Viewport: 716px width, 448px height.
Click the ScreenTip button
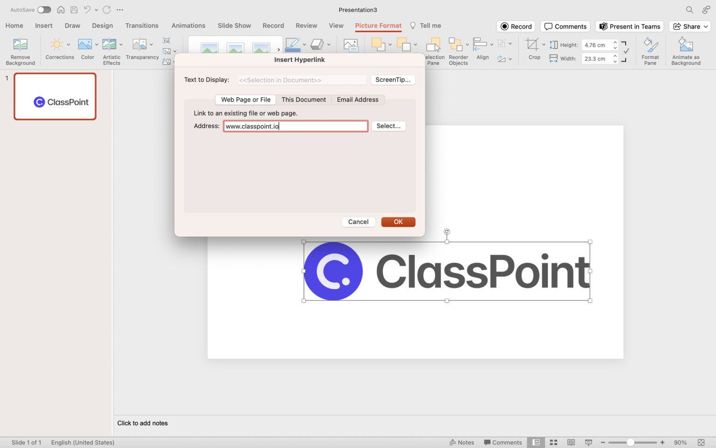click(392, 80)
